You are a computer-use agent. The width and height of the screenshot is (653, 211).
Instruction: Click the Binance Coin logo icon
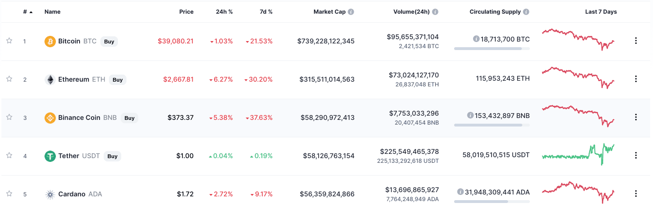click(x=50, y=118)
